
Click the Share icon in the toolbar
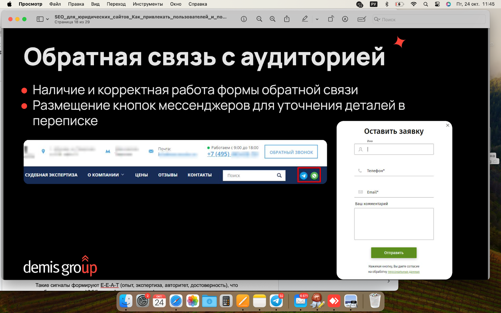pos(287,19)
